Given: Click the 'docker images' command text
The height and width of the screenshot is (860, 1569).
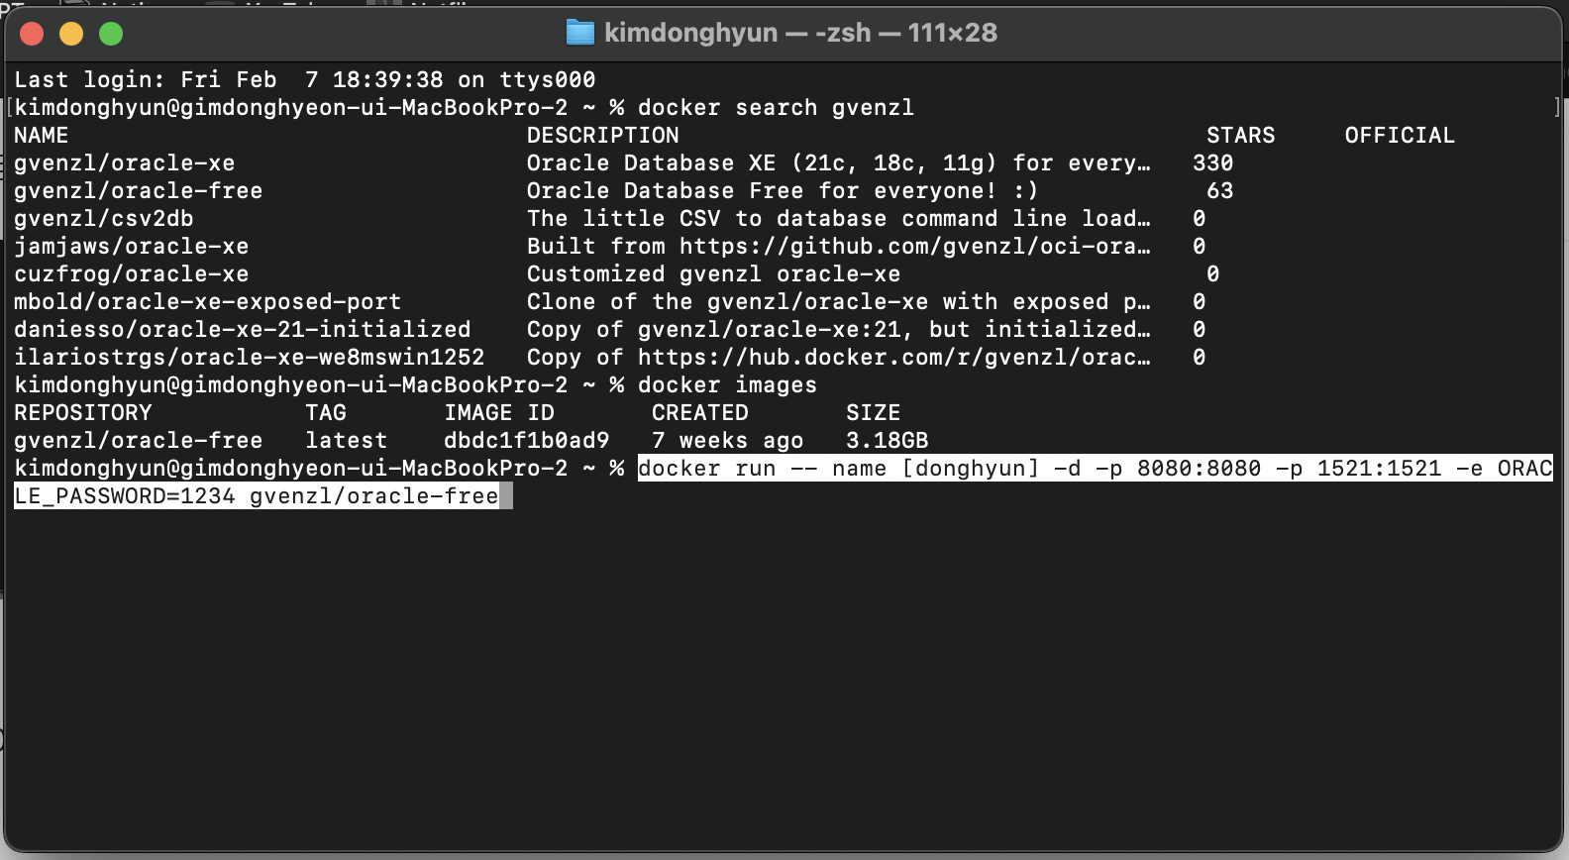Looking at the screenshot, I should 728,384.
